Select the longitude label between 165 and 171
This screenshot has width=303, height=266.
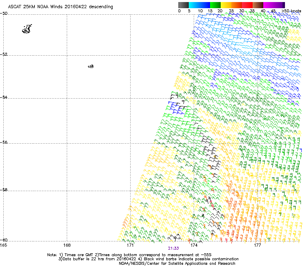click(x=67, y=245)
